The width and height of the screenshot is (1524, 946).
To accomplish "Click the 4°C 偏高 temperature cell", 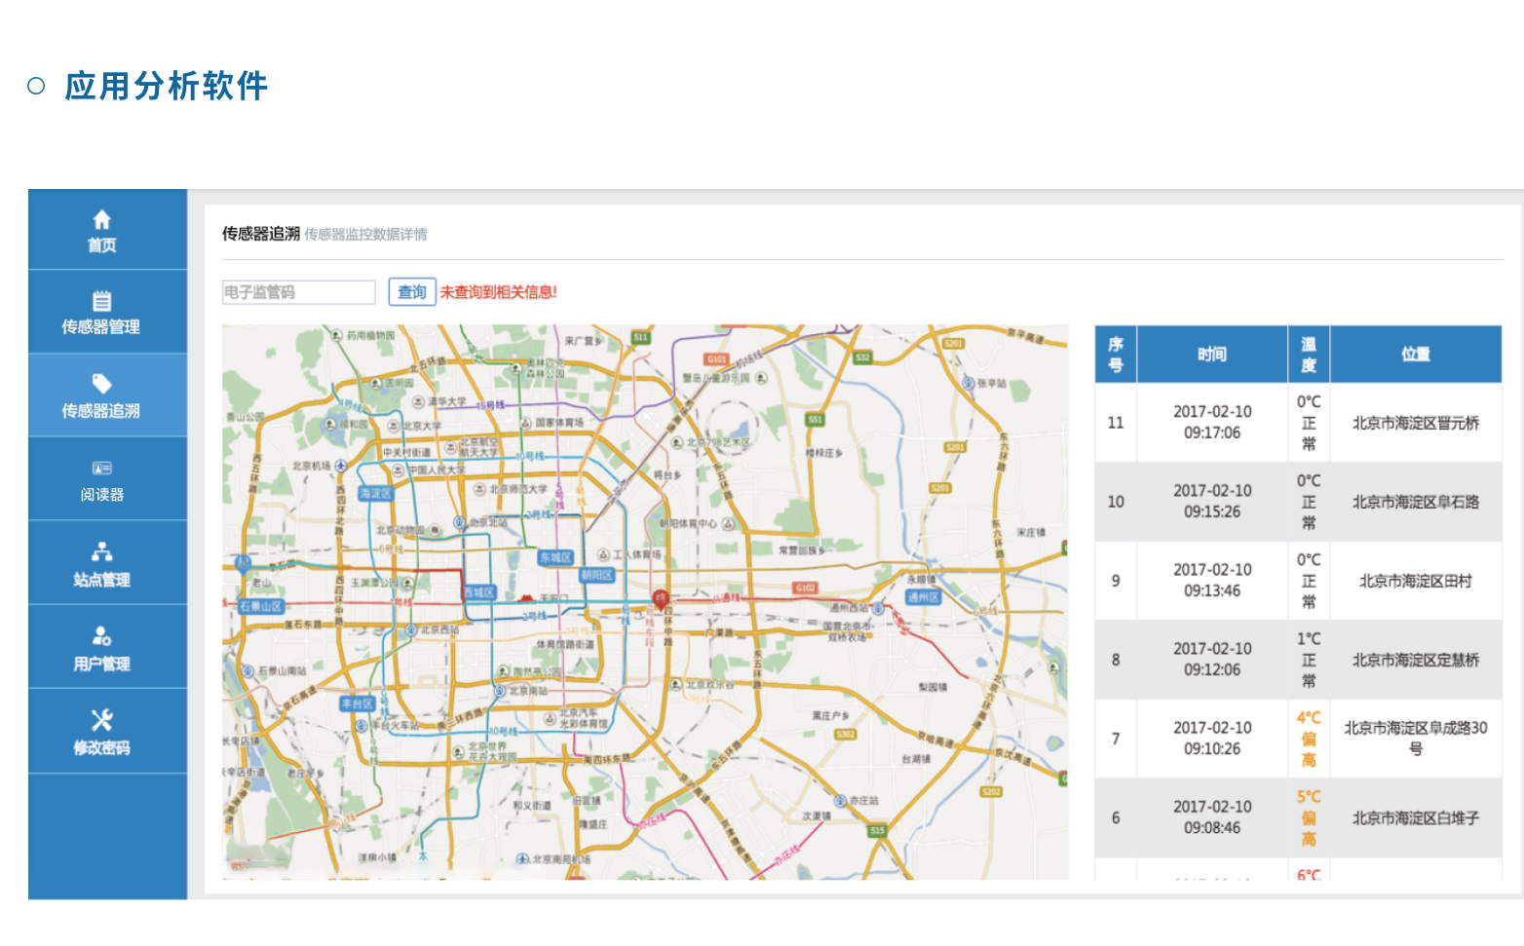I will [x=1308, y=738].
